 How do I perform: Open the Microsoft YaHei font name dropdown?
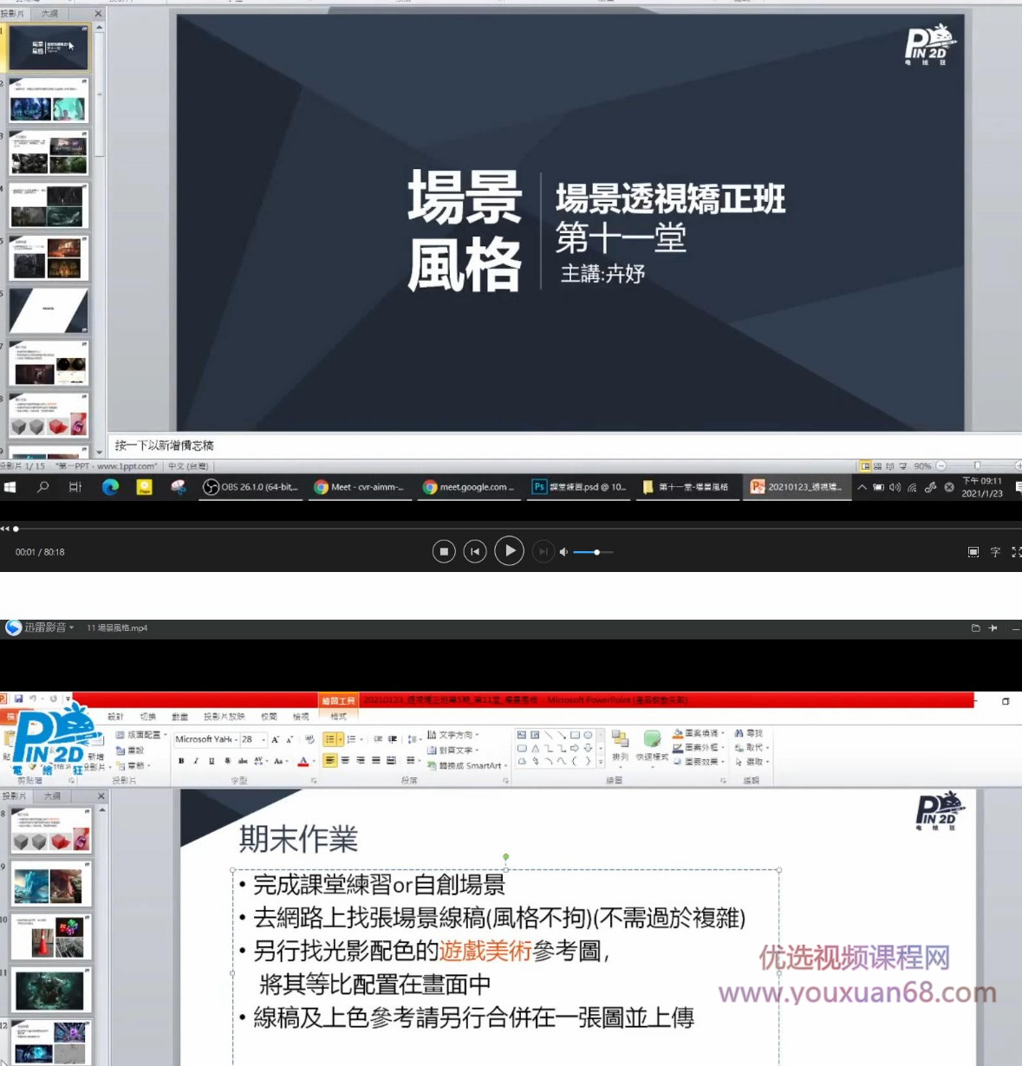[235, 739]
